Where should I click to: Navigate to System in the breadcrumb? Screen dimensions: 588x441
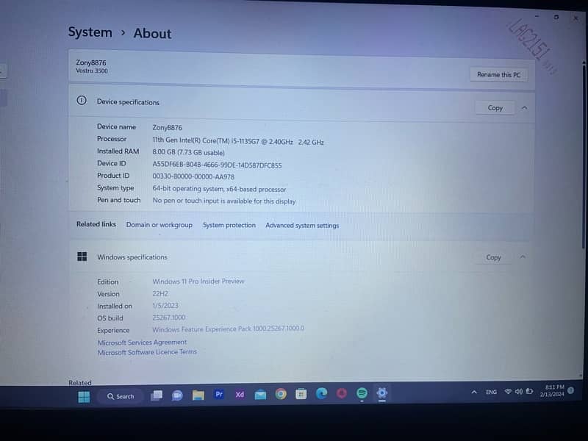tap(90, 32)
